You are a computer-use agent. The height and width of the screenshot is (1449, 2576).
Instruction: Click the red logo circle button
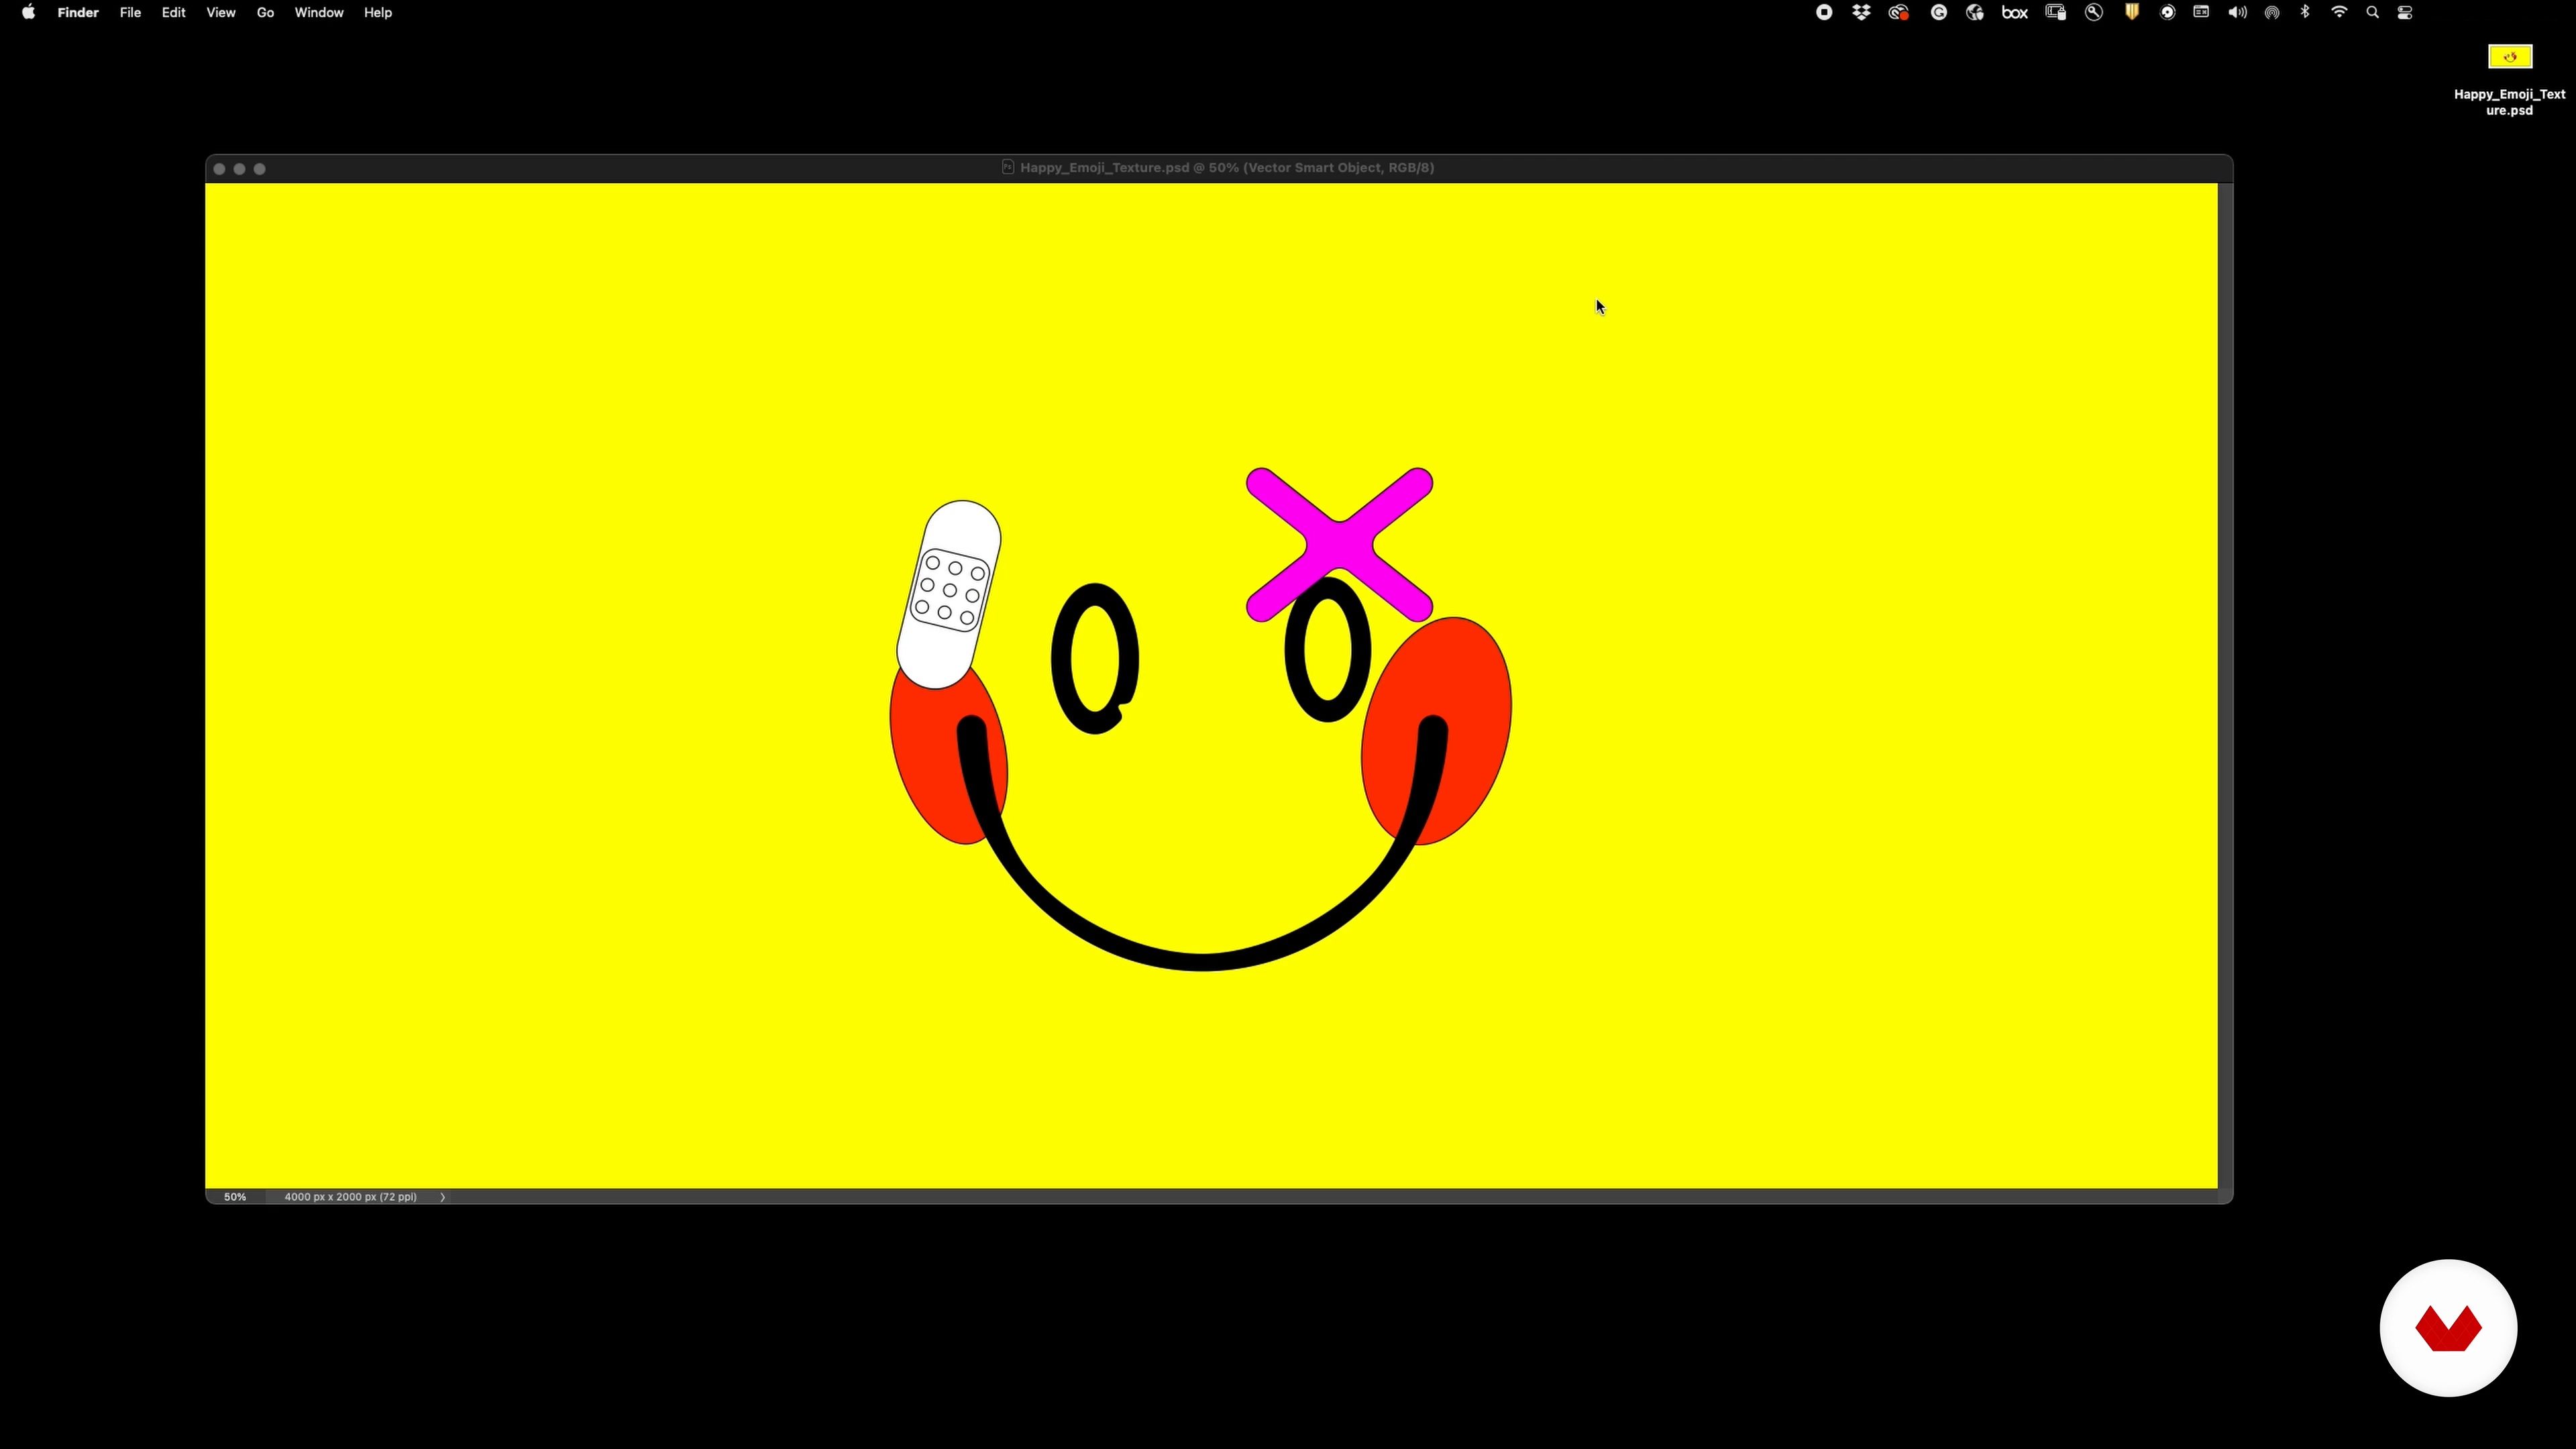click(2448, 1328)
